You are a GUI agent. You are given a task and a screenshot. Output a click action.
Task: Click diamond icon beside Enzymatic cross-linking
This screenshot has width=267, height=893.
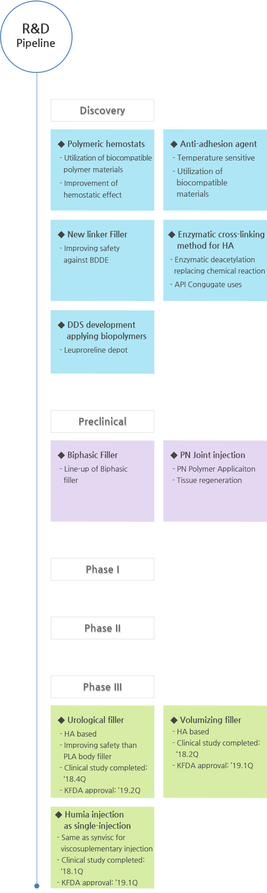click(172, 235)
